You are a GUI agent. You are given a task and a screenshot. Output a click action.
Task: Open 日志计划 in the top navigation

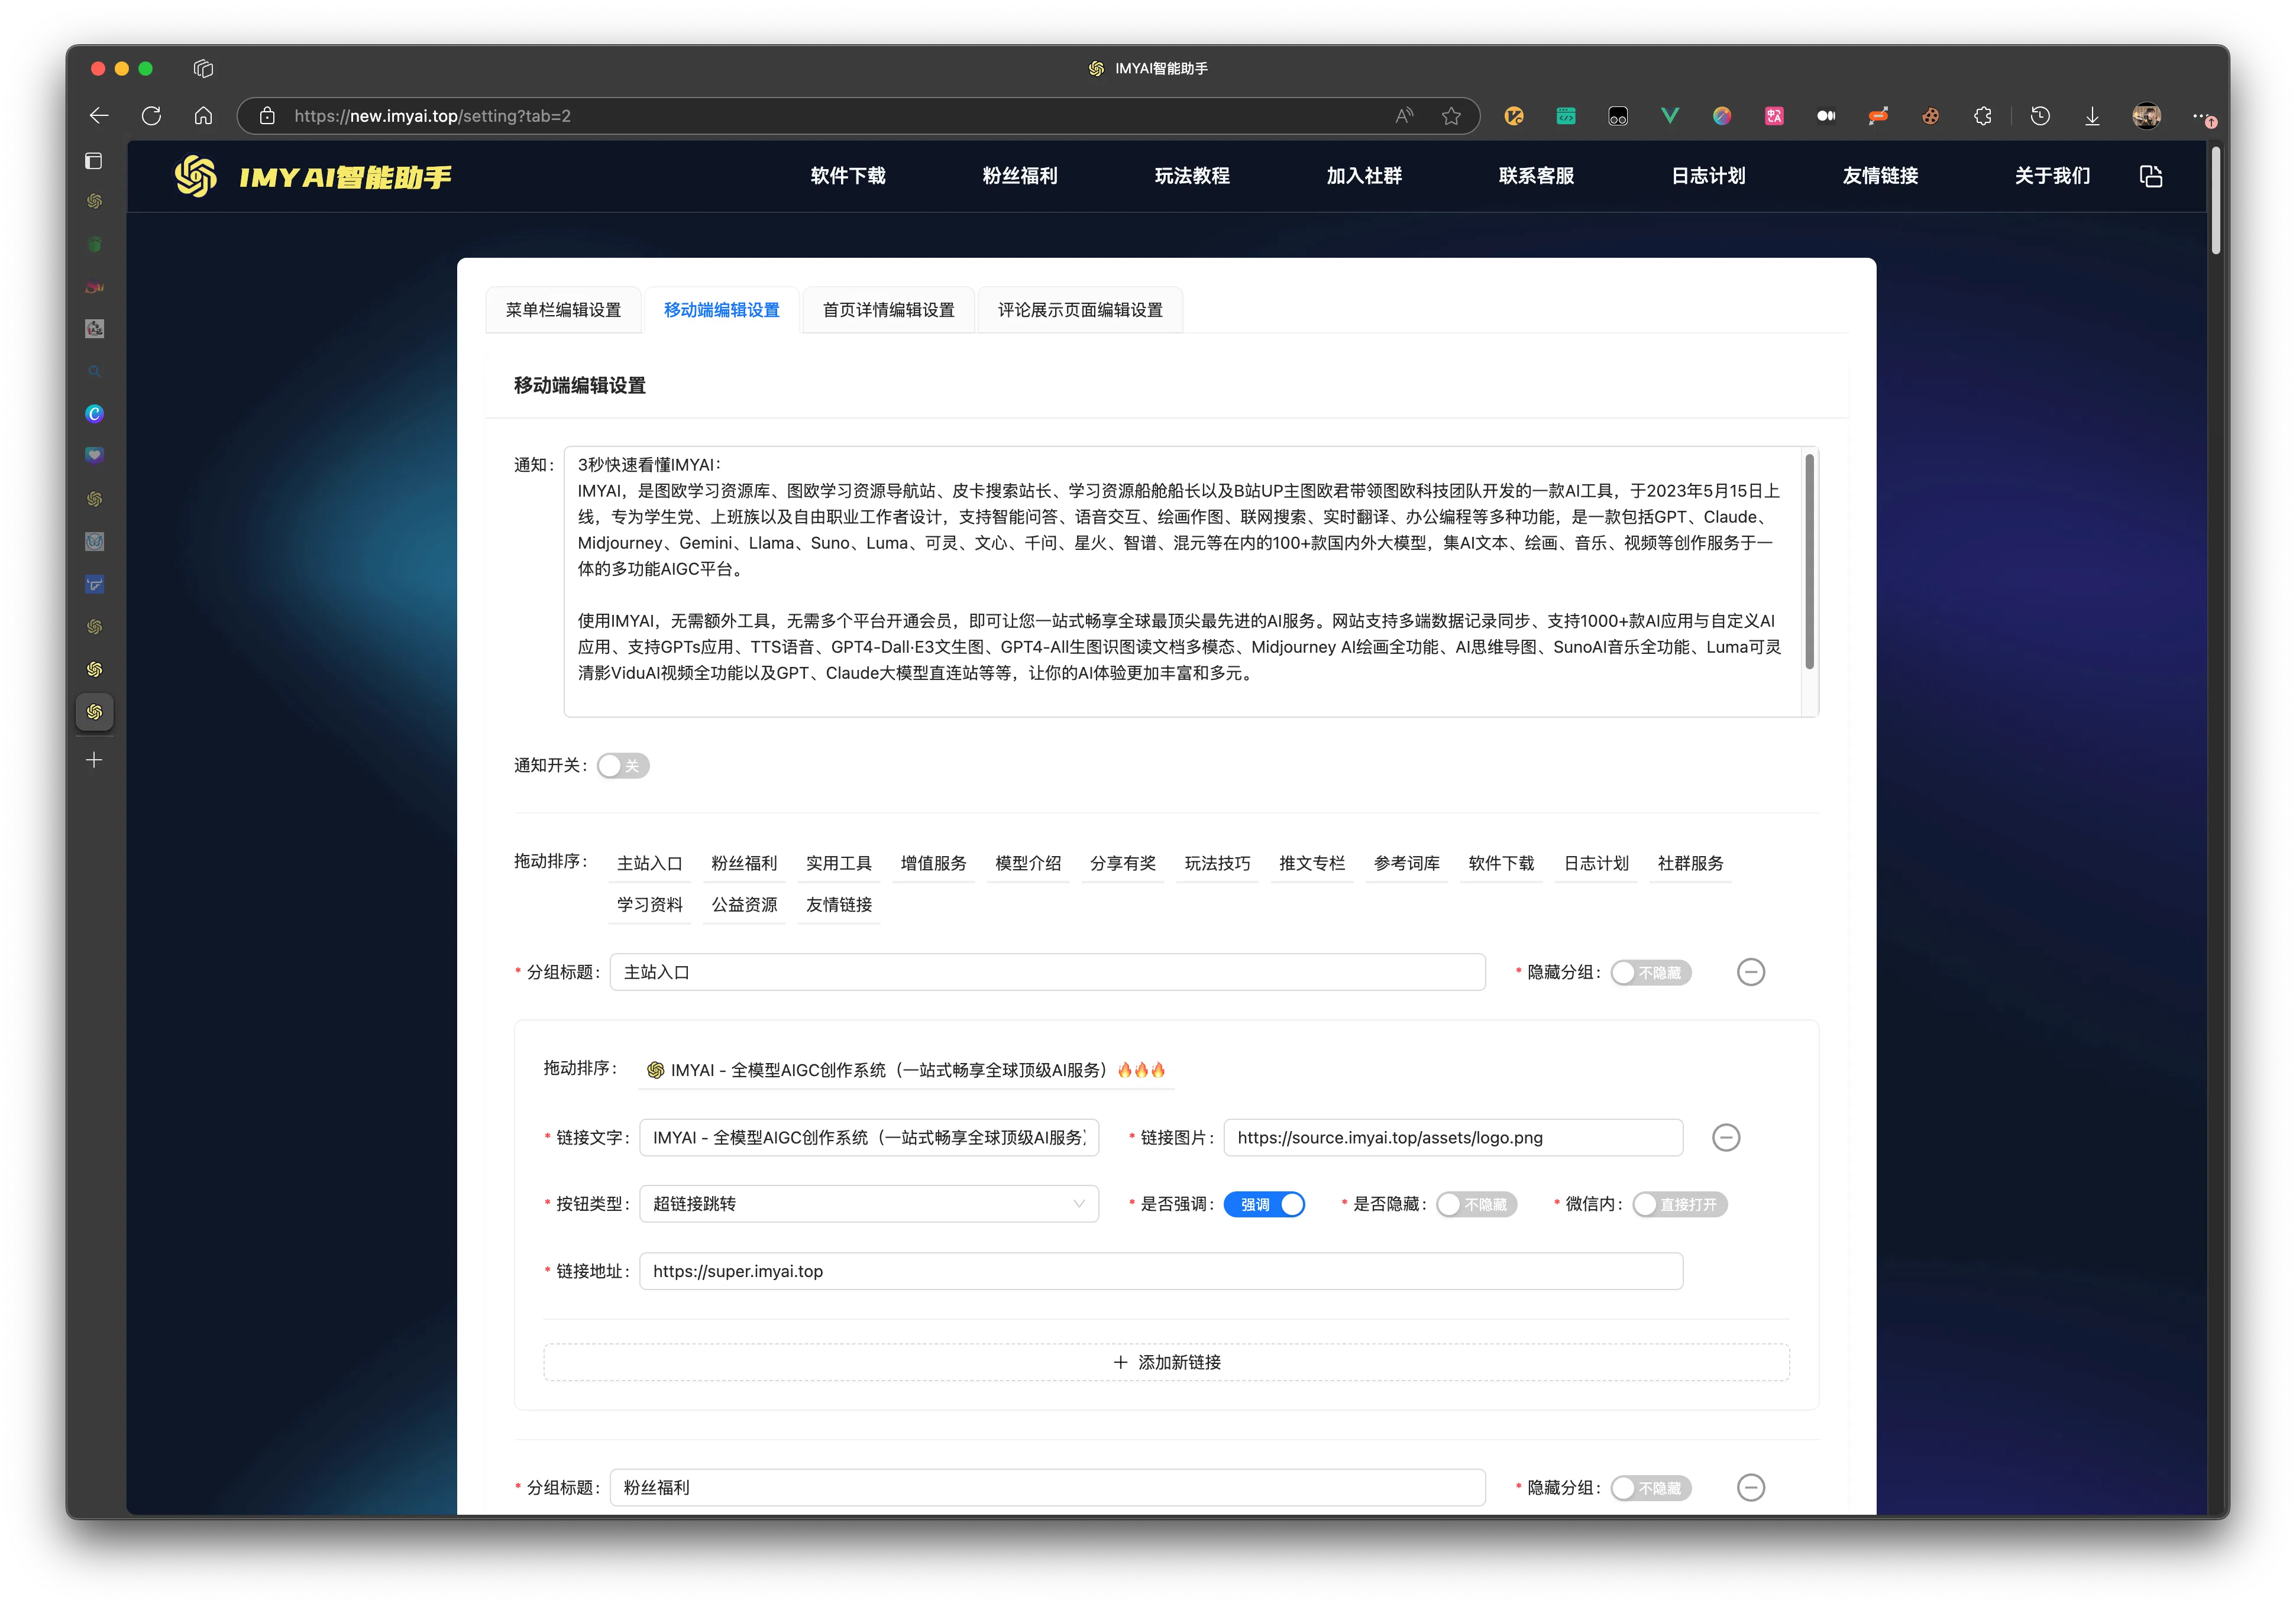(1708, 176)
